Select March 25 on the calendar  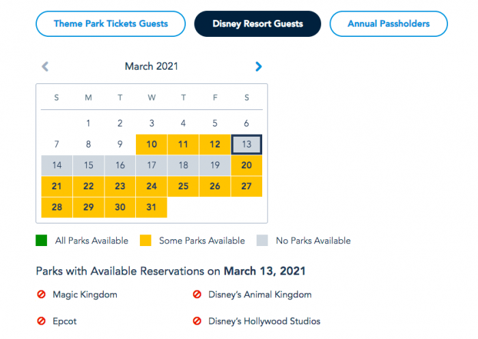pyautogui.click(x=183, y=186)
